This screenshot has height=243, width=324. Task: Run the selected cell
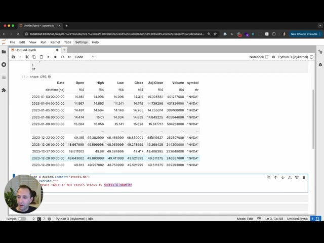click(x=49, y=57)
